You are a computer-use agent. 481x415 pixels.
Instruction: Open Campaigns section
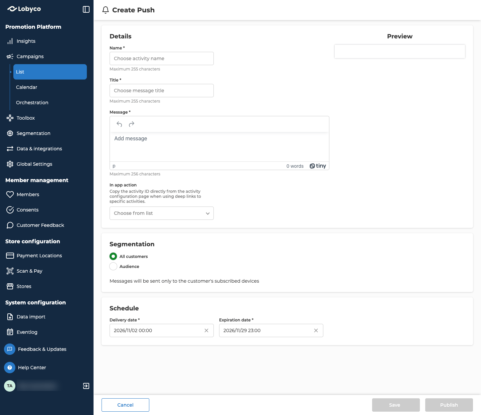click(x=30, y=56)
